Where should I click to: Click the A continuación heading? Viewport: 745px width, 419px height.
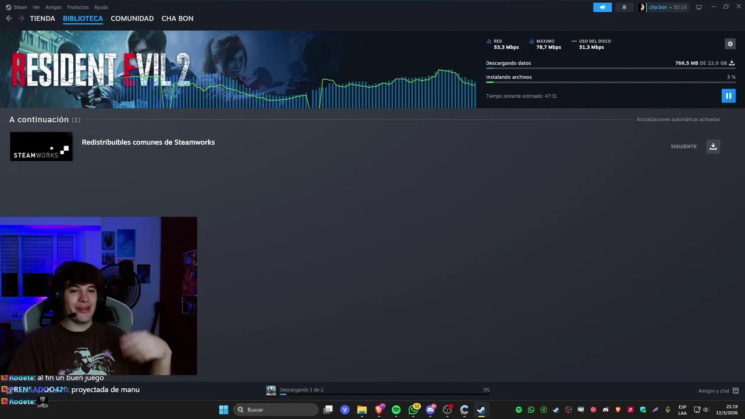(39, 119)
